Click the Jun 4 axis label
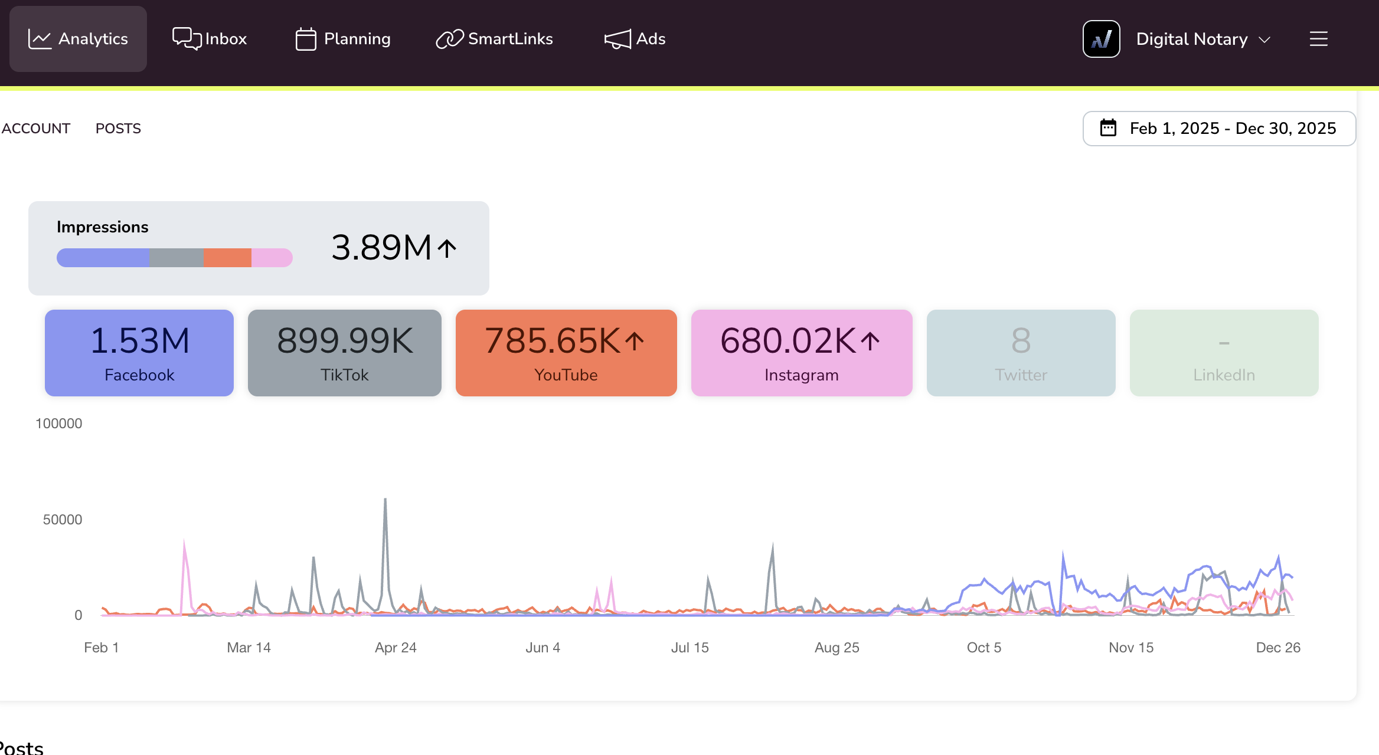The image size is (1379, 755). click(x=543, y=648)
